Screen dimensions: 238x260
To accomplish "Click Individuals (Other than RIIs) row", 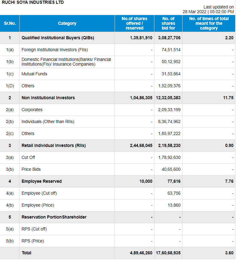I will pos(48,122).
